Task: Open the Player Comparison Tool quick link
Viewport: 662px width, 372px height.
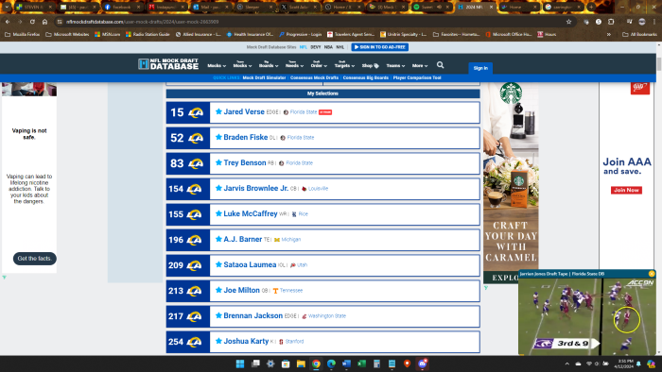Action: [x=417, y=78]
